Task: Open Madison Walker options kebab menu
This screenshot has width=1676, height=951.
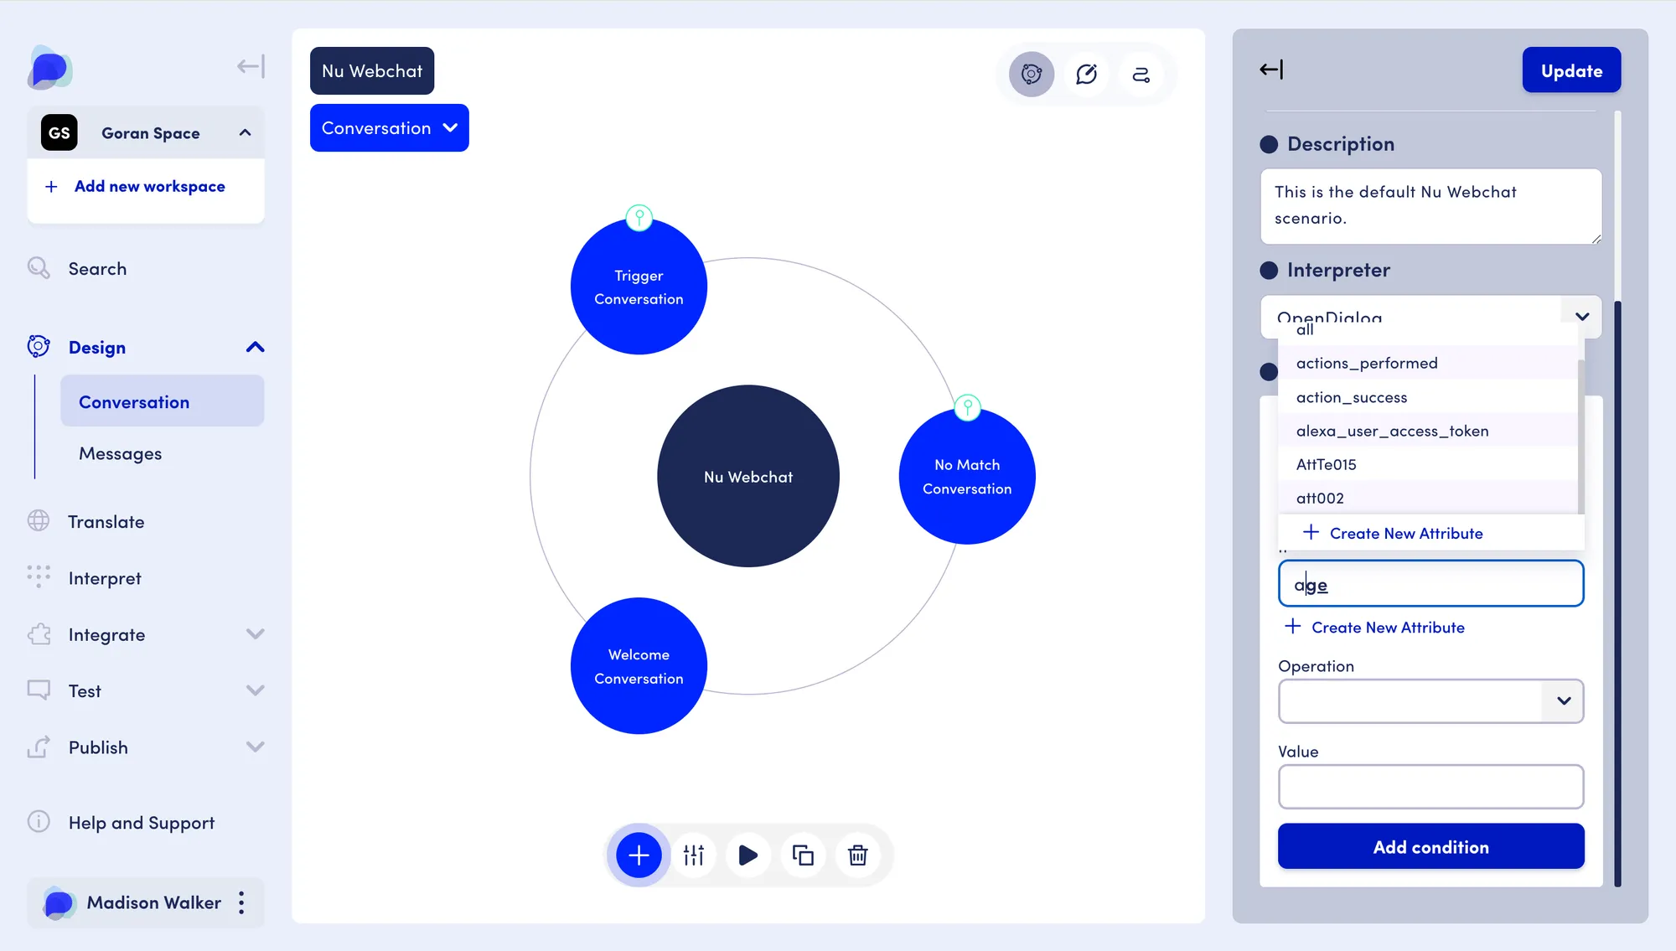Action: pyautogui.click(x=241, y=902)
